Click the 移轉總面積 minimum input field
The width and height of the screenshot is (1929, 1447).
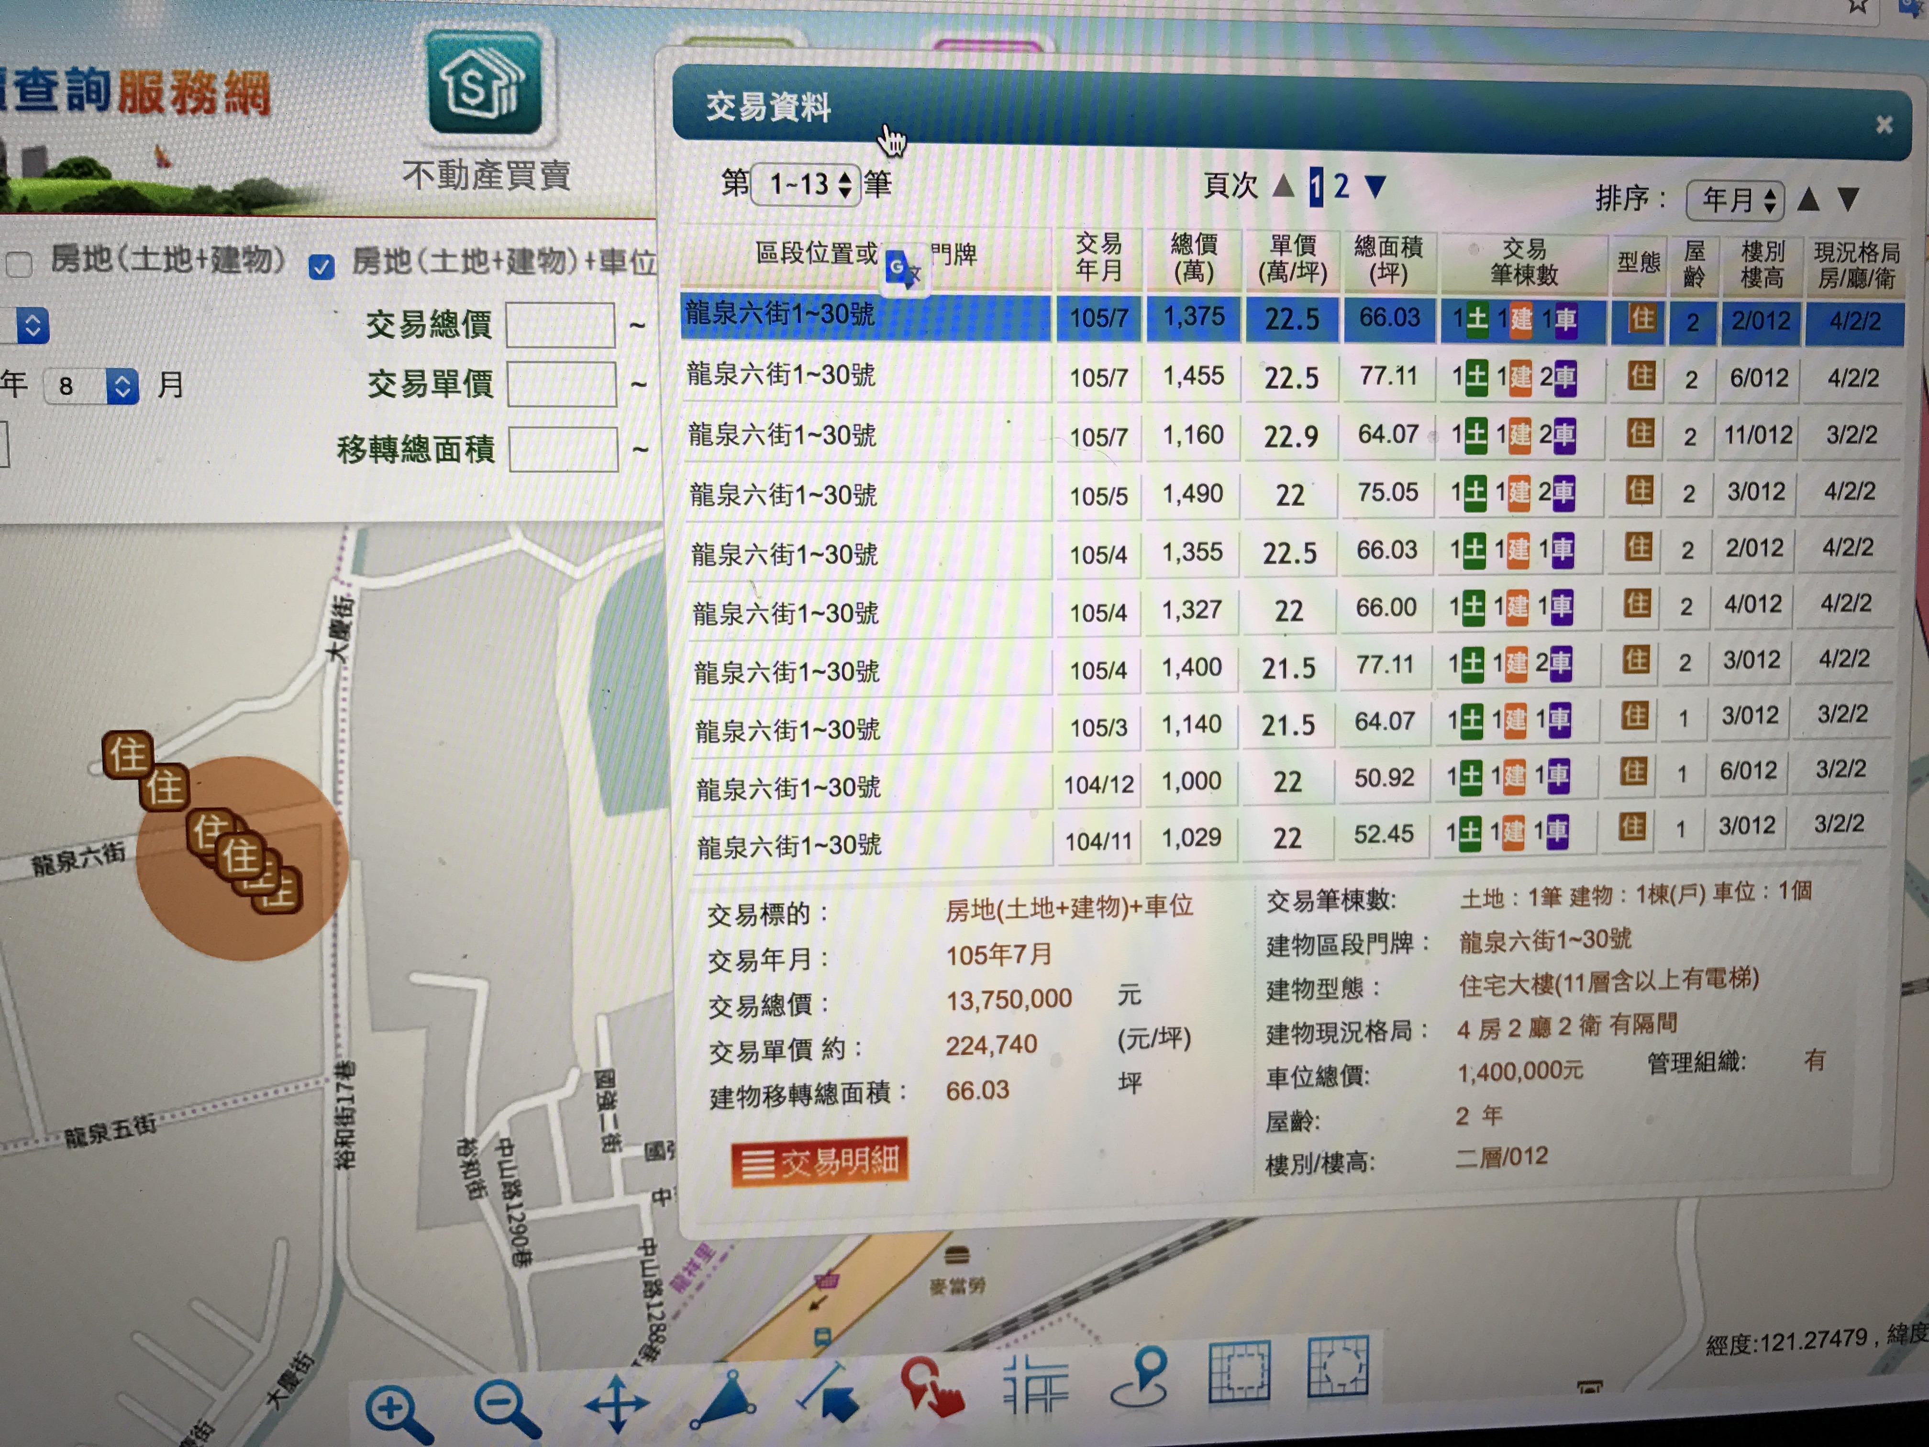564,449
